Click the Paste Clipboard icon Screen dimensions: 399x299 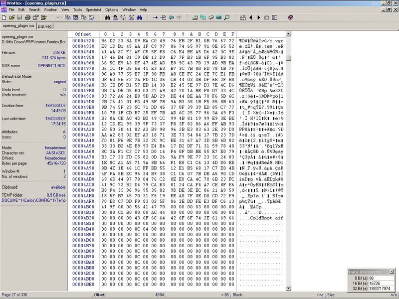coord(76,17)
